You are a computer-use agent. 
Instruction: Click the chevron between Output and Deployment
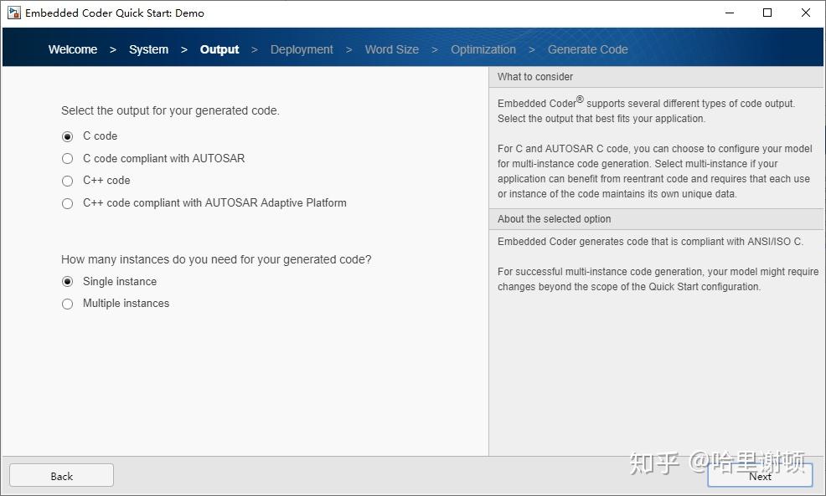[253, 49]
